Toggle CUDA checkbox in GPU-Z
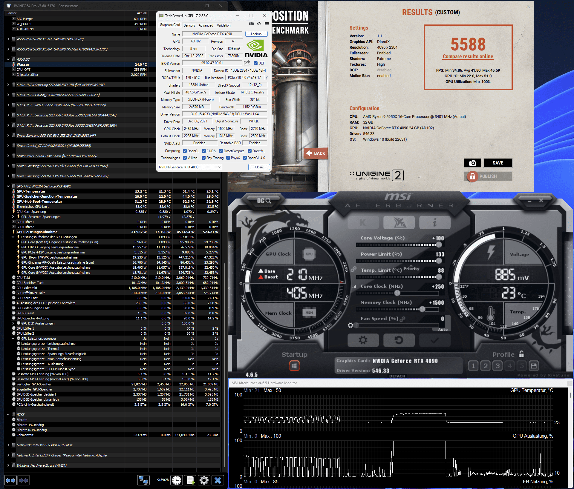574x489 pixels. [204, 151]
